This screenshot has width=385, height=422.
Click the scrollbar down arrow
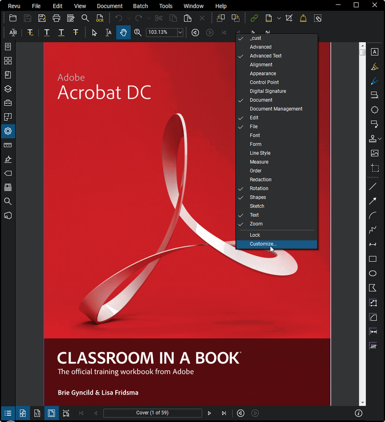(x=362, y=403)
